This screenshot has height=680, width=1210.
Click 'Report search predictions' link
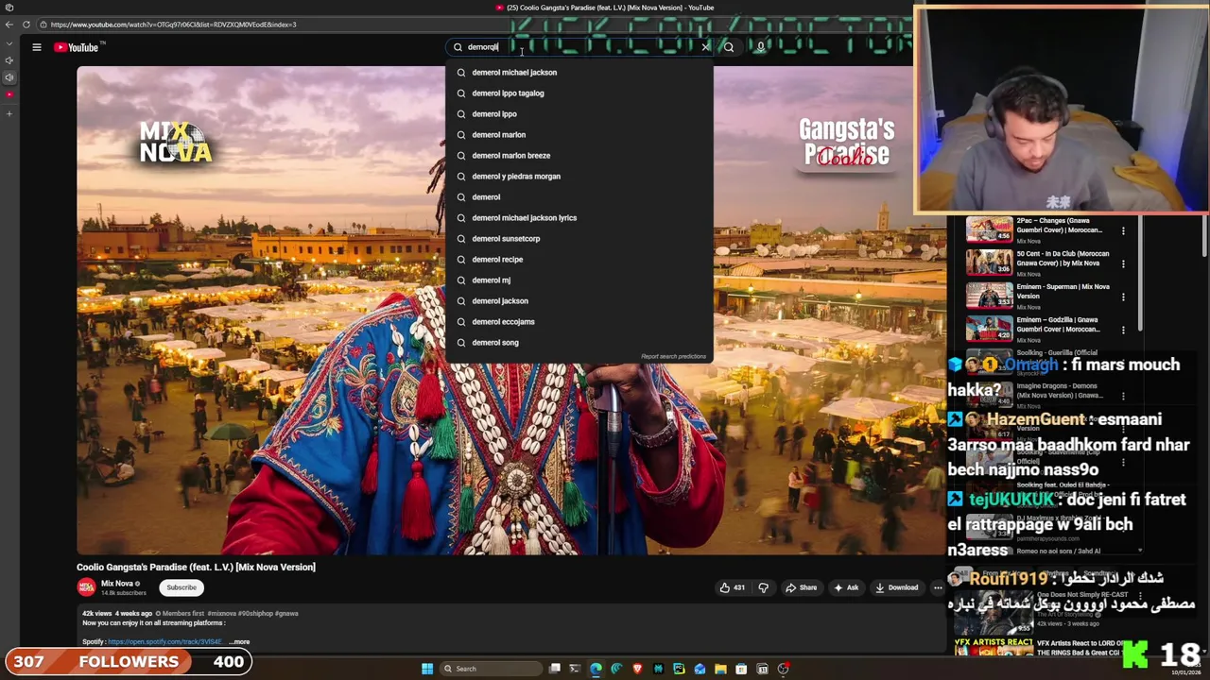[x=673, y=357]
